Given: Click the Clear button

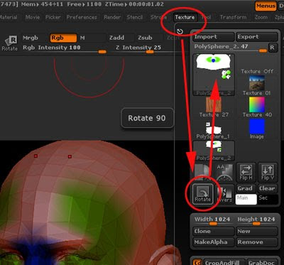Looking at the screenshot, I should tap(268, 188).
